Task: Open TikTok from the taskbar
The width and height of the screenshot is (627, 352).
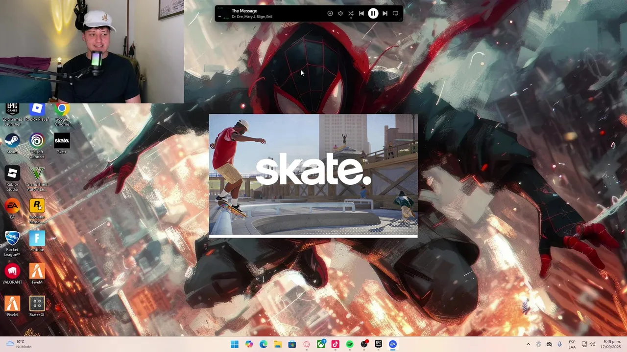Action: [x=335, y=344]
